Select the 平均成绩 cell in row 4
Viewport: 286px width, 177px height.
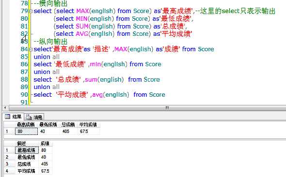point(27,171)
